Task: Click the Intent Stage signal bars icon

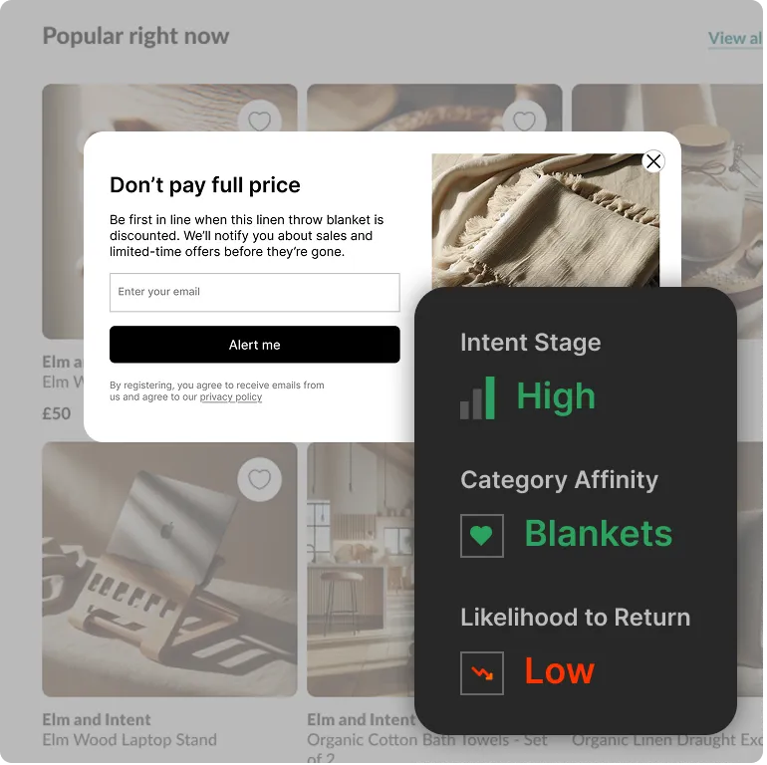Action: 479,399
